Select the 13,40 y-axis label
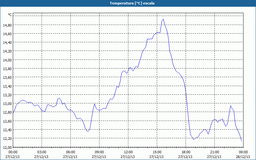This screenshot has width=256, height=160. point(7,86)
